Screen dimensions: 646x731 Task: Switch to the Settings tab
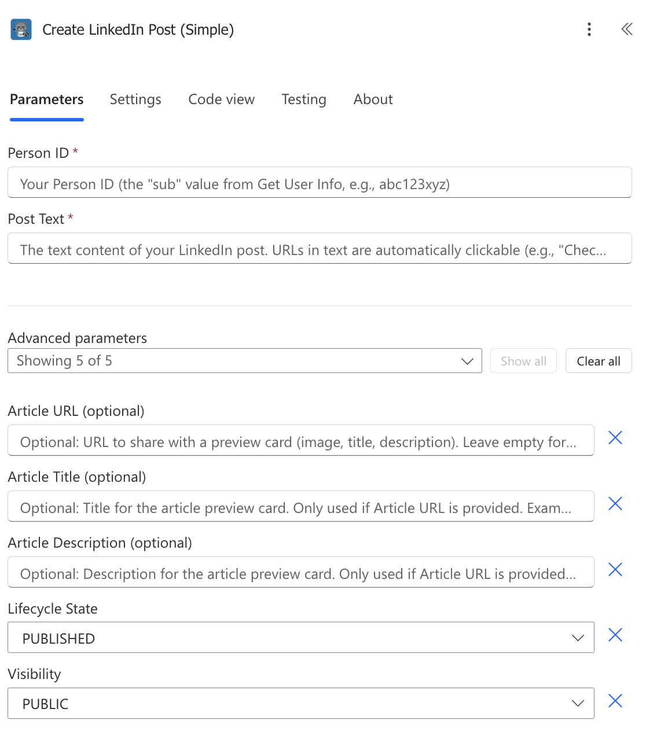135,99
